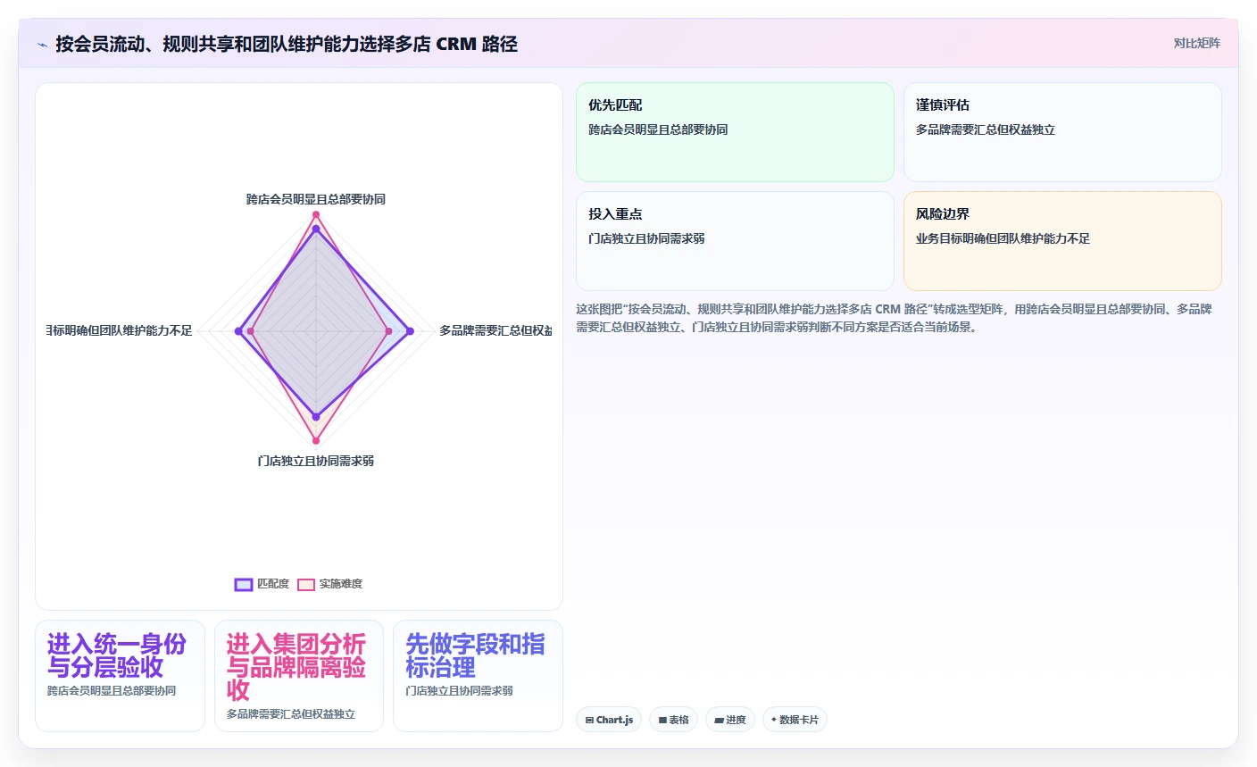The width and height of the screenshot is (1257, 767).
Task: Select the 数据卡片 tag chip
Action: [x=795, y=720]
